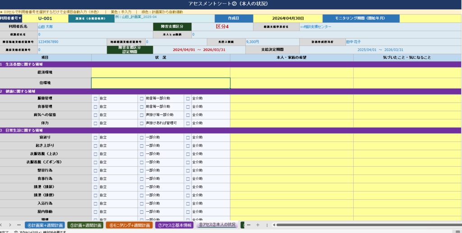Select the 9,300円 cell
Viewport: 462px width, 233px height.
[272, 42]
